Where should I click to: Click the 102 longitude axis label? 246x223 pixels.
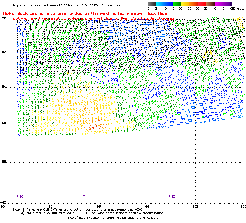[x=195, y=206]
